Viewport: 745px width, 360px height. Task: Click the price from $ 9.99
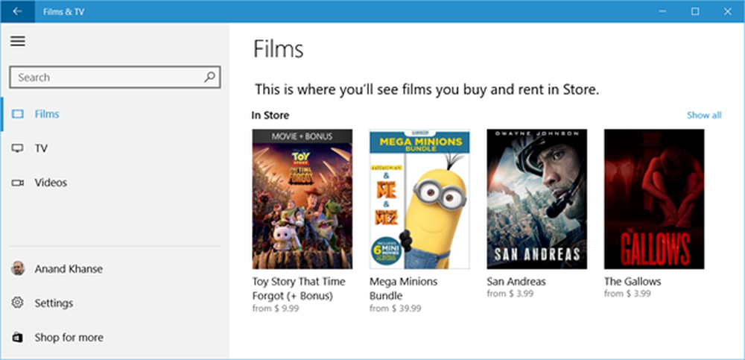[x=276, y=308]
